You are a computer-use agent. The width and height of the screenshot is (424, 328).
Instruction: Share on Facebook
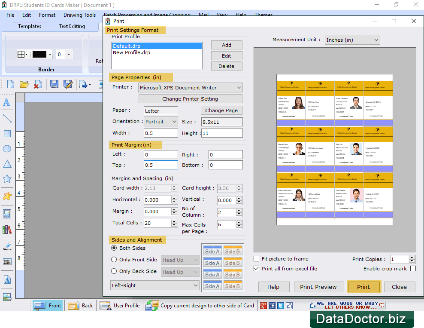click(272, 306)
